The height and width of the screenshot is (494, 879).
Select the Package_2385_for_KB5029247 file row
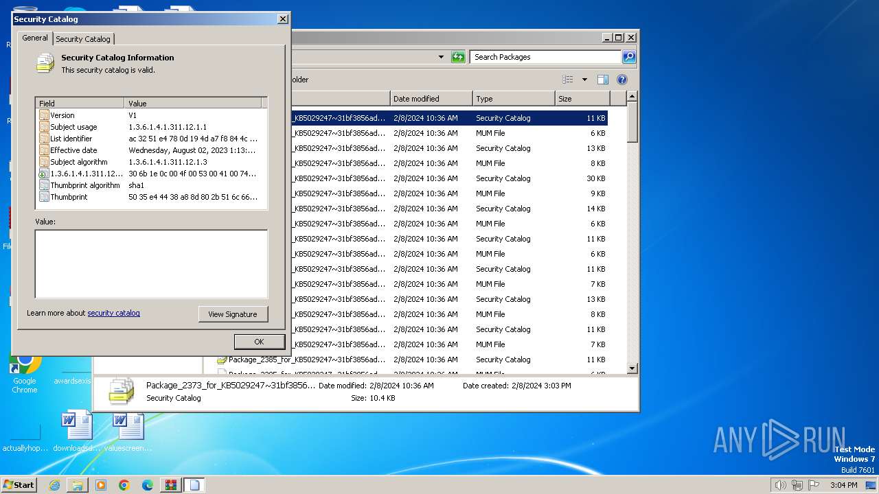tap(412, 360)
